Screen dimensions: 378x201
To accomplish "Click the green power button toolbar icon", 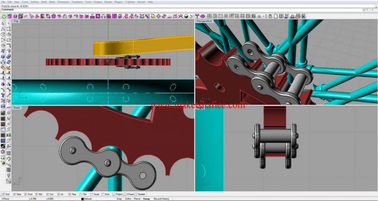I will (4, 16).
